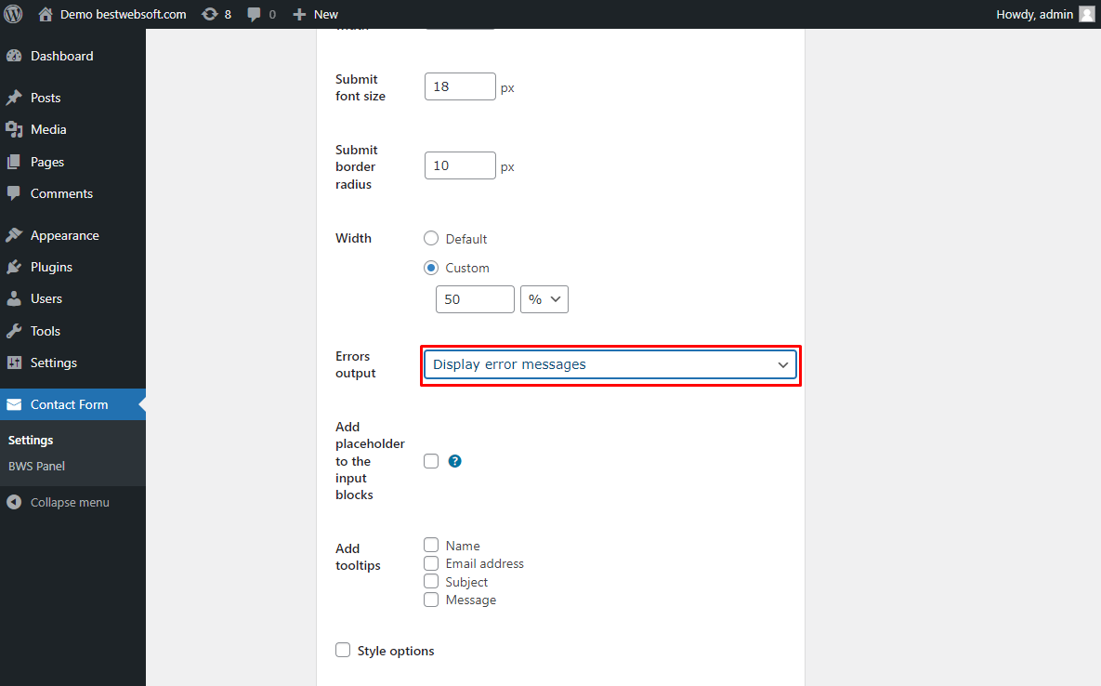This screenshot has height=686, width=1101.
Task: Click the main Settings label in sidebar
Action: 53,363
